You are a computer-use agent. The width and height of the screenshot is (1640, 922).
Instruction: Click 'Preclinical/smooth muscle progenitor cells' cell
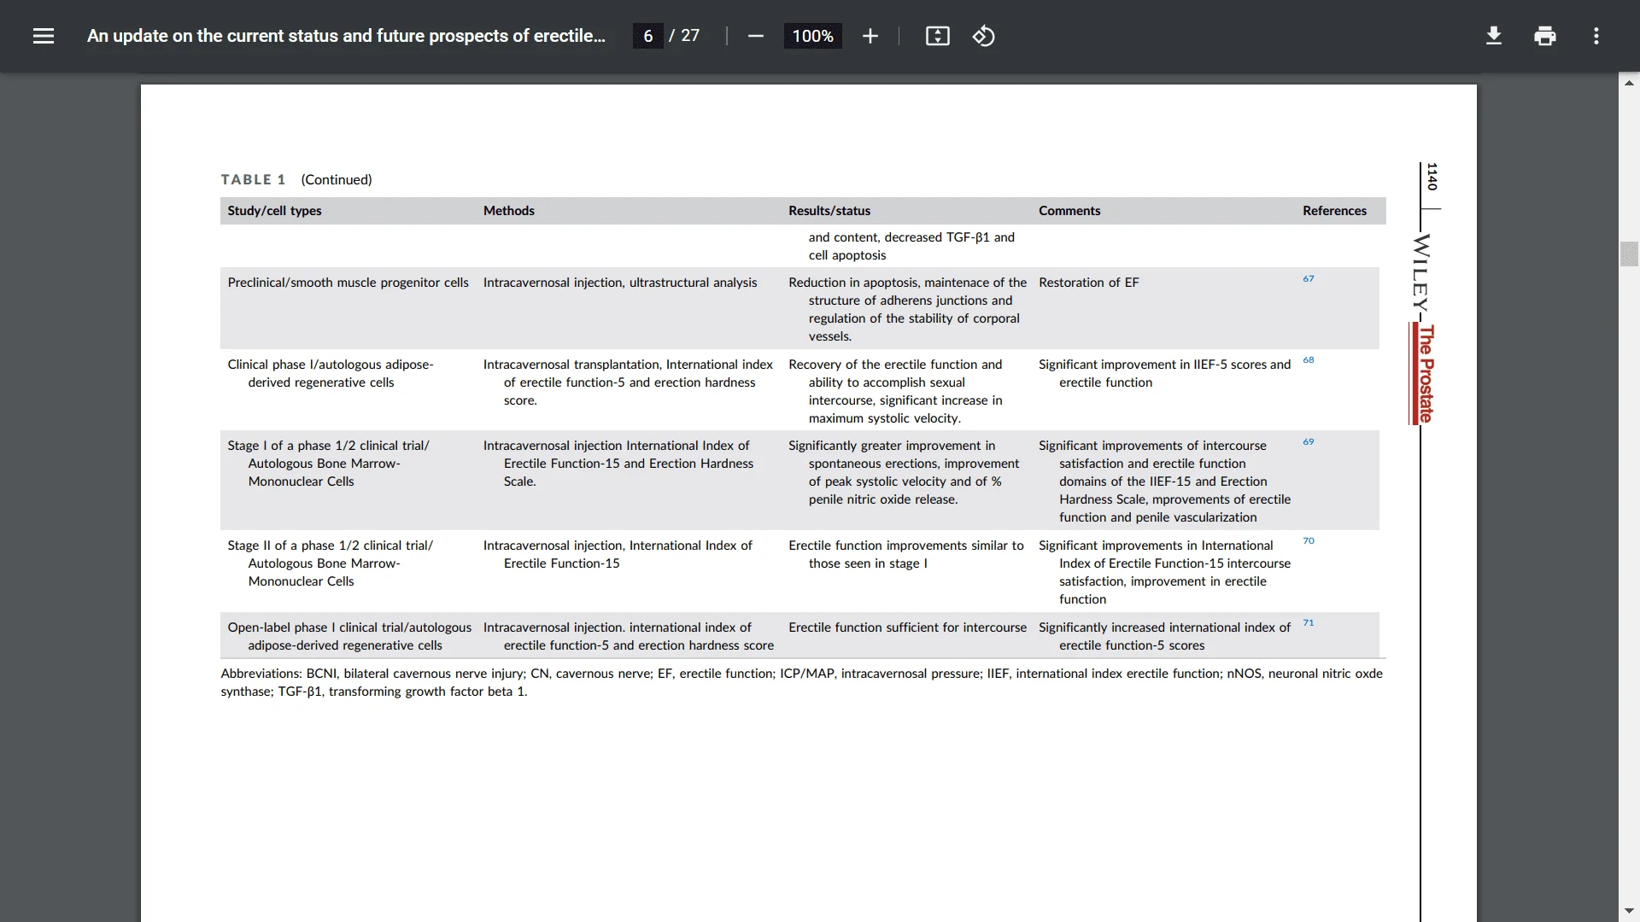coord(348,283)
